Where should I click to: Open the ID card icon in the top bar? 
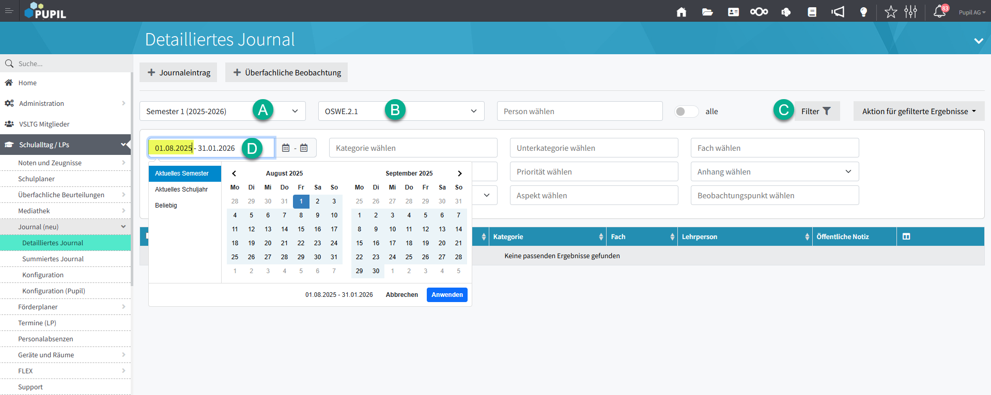[x=733, y=12]
